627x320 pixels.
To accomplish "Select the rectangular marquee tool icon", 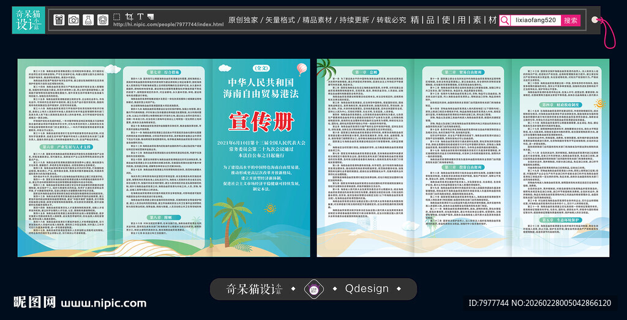I will (116, 17).
